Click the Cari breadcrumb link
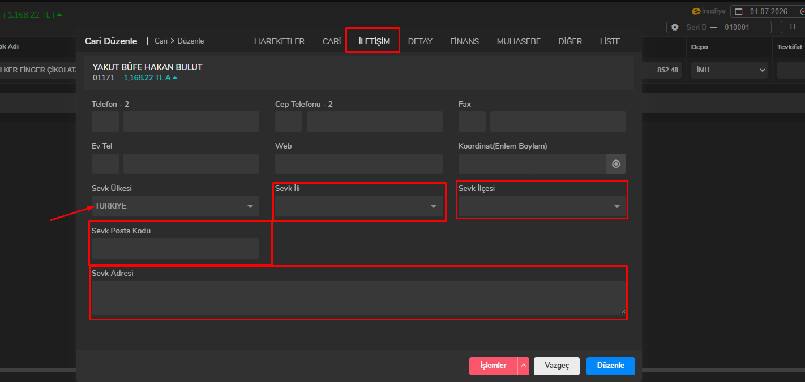The width and height of the screenshot is (805, 382). 161,41
